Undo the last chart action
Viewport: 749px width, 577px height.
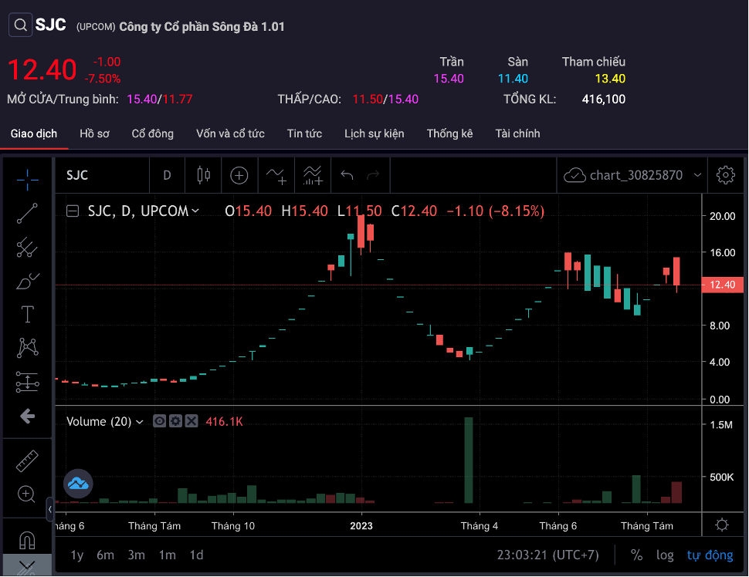347,175
